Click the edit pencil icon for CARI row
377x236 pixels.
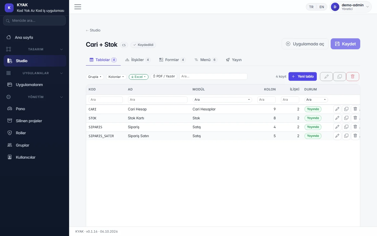(337, 109)
